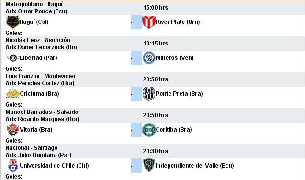Click the Universidad de Chile owl crest

(x=13, y=166)
